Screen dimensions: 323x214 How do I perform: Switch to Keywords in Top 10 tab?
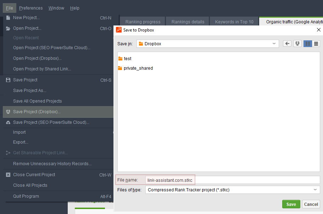point(234,22)
